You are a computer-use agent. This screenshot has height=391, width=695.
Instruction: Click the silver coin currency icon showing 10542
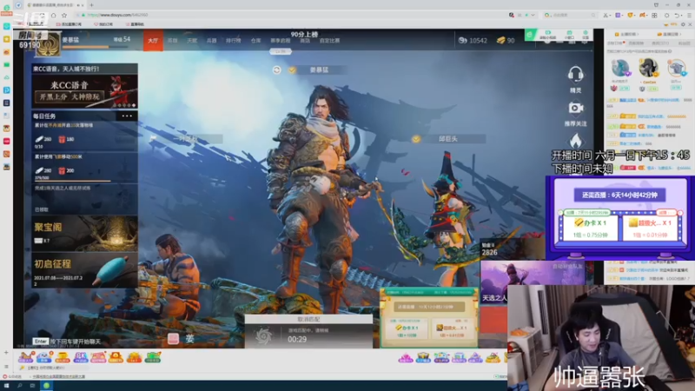[463, 40]
